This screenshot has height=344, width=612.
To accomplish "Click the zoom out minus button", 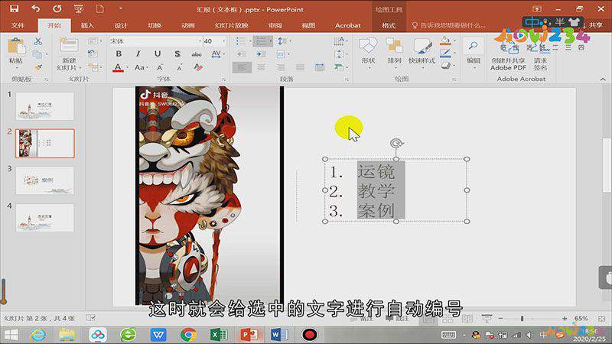I will click(x=500, y=319).
